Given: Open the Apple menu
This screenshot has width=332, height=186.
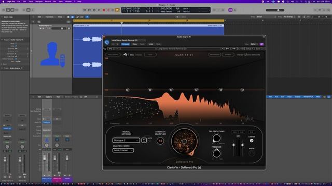Looking at the screenshot, I should [3, 1].
